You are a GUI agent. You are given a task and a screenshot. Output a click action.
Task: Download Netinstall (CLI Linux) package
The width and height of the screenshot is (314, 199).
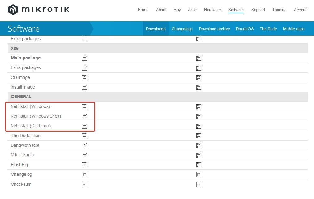tap(84, 126)
